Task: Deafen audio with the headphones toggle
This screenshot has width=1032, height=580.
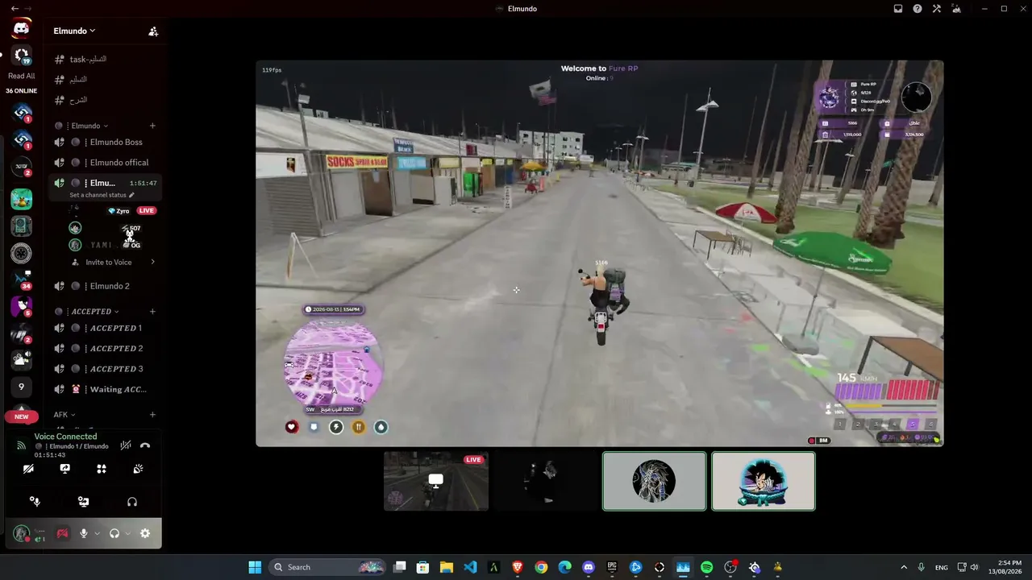Action: [x=114, y=533]
